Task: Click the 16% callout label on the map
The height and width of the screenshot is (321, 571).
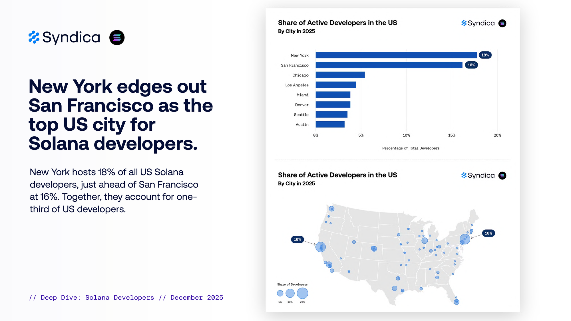Action: 297,239
